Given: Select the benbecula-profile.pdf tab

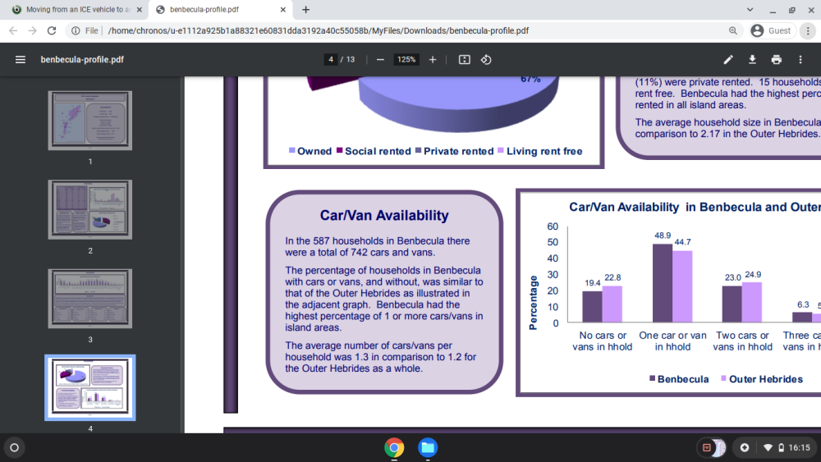Looking at the screenshot, I should pyautogui.click(x=222, y=9).
